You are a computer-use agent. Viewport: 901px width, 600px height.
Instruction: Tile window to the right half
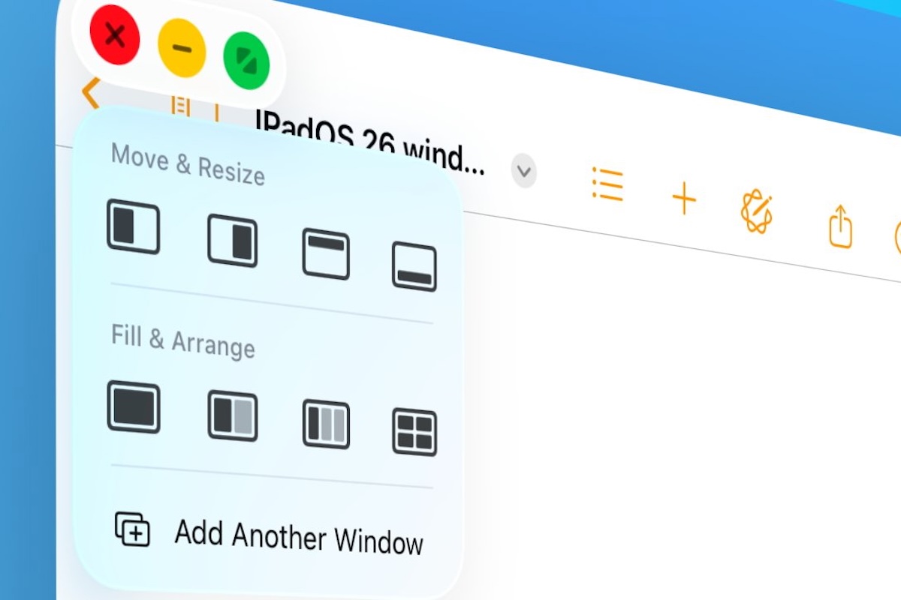[x=233, y=241]
